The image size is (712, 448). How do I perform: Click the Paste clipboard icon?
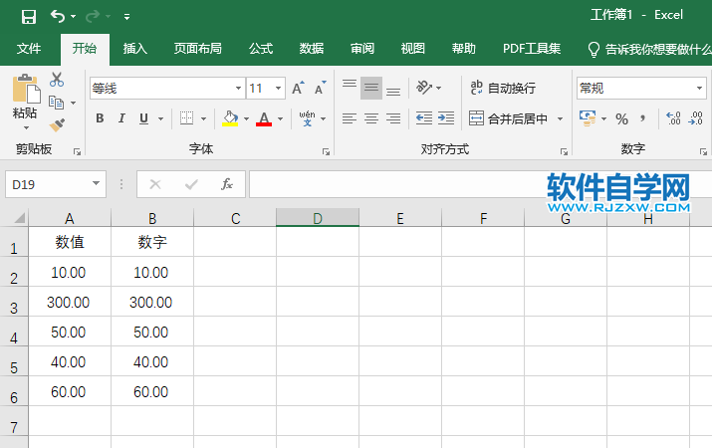click(26, 89)
